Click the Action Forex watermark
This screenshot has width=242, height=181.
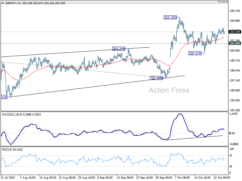[169, 90]
